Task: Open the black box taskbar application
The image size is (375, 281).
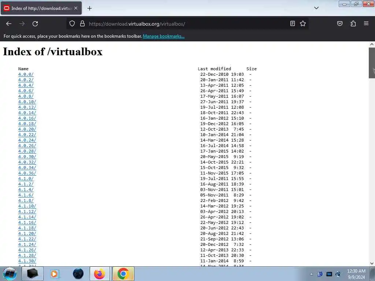Action: 33,274
